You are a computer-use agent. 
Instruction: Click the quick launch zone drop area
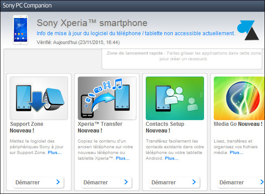pos(182,59)
